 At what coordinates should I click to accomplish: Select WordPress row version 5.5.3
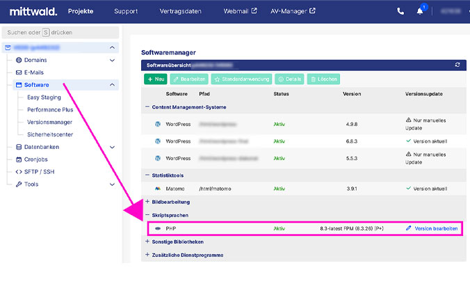pyautogui.click(x=304, y=158)
